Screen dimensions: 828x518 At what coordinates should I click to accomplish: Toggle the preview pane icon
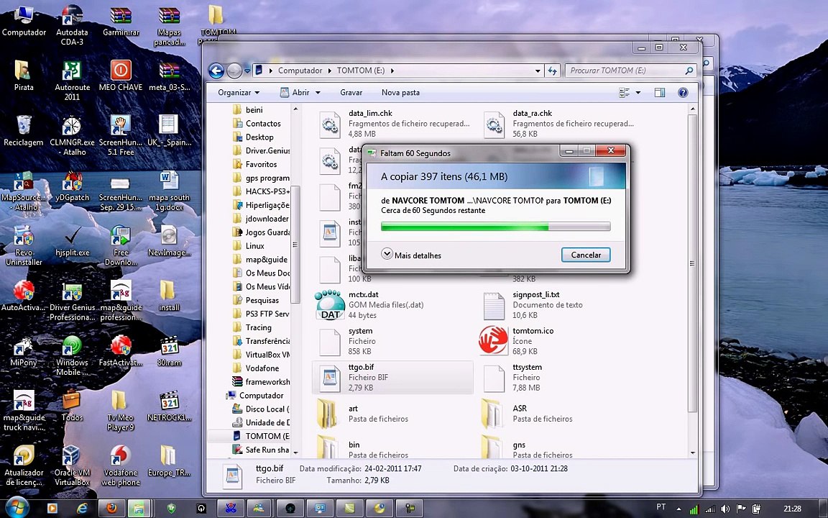(660, 93)
